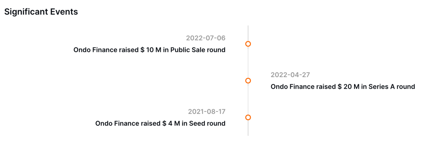Image resolution: width=429 pixels, height=141 pixels.
Task: Click the Significant Events heading
Action: pos(41,12)
